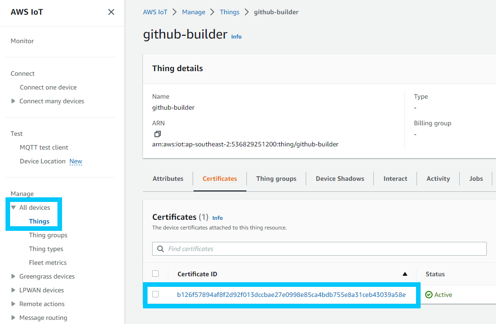Open the Activity tab

[438, 179]
